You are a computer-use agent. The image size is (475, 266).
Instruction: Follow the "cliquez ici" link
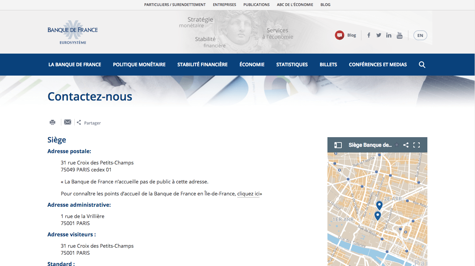coord(248,194)
